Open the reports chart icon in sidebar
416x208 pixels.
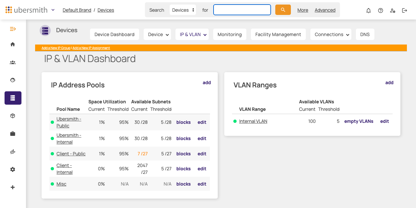(x=13, y=151)
